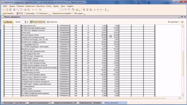This screenshot has width=187, height=105.
Task: Open the Справочники menu
Action: click(30, 6)
